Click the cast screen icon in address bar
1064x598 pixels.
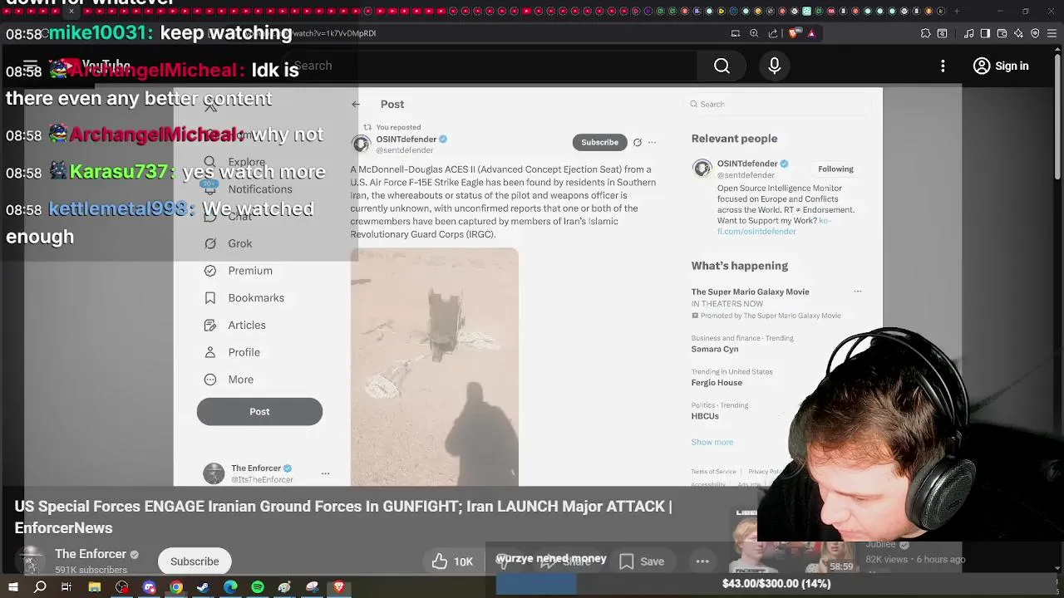click(736, 33)
